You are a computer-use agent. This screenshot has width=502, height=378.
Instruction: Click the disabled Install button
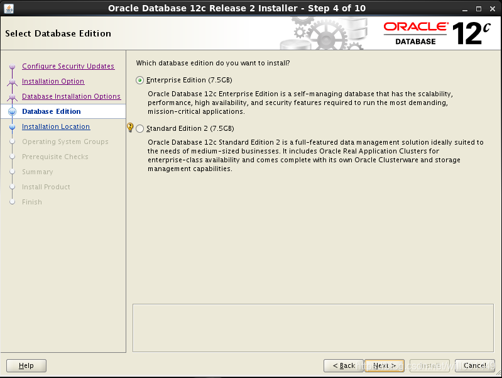pyautogui.click(x=430, y=365)
